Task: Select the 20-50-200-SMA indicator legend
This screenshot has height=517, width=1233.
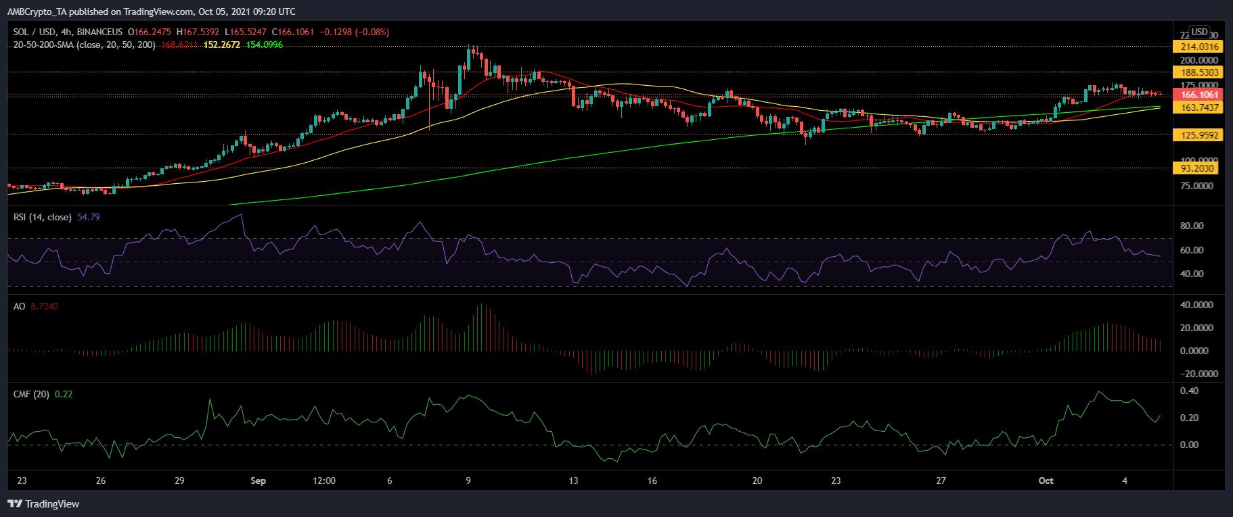Action: point(84,45)
